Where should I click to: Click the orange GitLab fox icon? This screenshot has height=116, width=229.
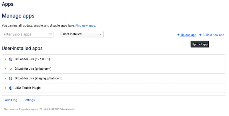tap(11, 69)
